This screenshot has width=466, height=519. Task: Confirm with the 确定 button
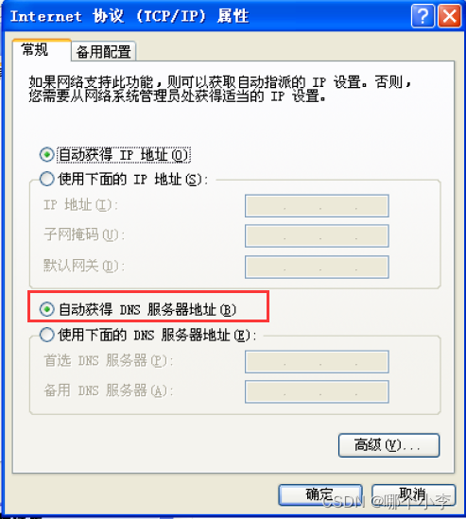click(x=320, y=494)
